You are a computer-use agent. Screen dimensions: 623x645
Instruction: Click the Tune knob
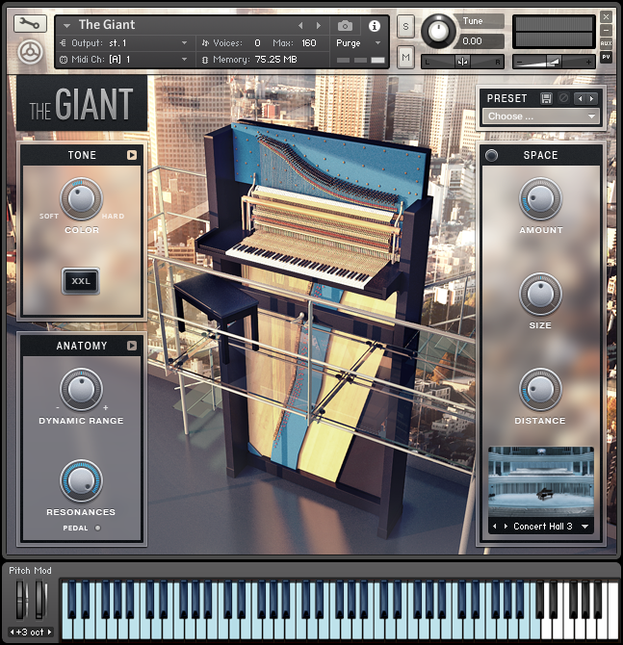pos(439,31)
